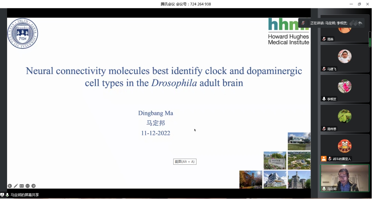Click the date 11-12-2022 on slide
This screenshot has height=199, width=372.
(x=156, y=133)
